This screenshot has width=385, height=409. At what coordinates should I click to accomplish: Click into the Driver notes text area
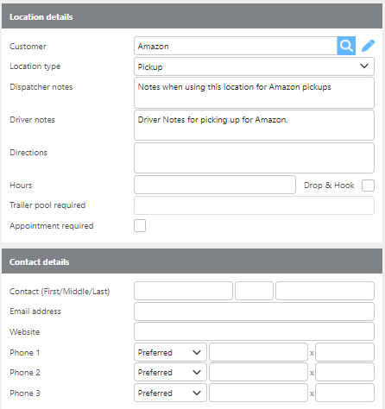click(254, 125)
